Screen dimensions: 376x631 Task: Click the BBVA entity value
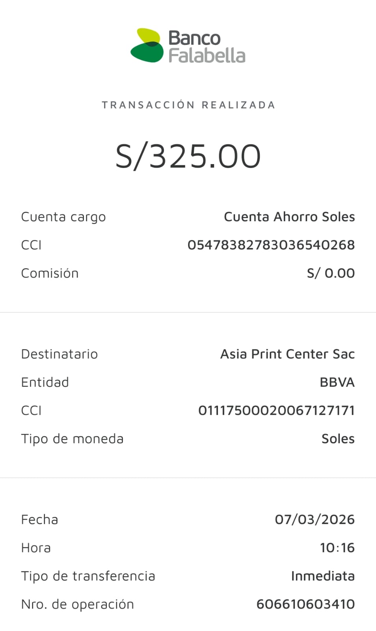click(337, 382)
